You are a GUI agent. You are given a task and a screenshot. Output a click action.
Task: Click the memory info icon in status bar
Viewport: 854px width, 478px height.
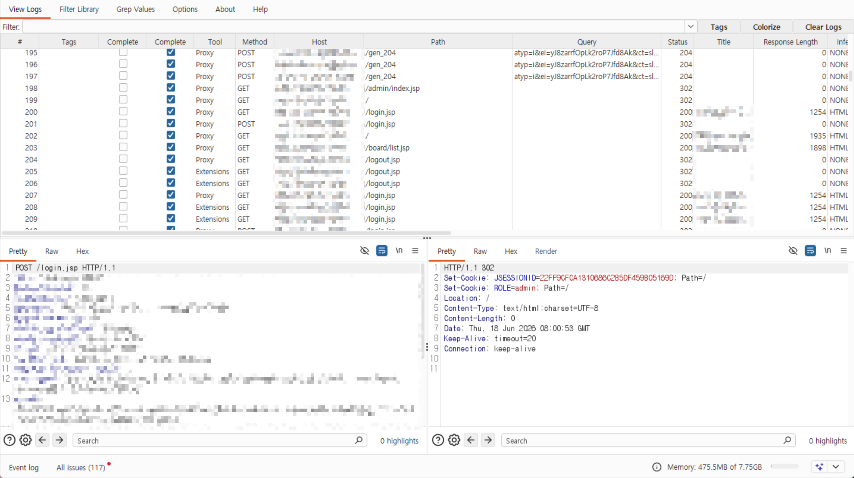pos(657,467)
